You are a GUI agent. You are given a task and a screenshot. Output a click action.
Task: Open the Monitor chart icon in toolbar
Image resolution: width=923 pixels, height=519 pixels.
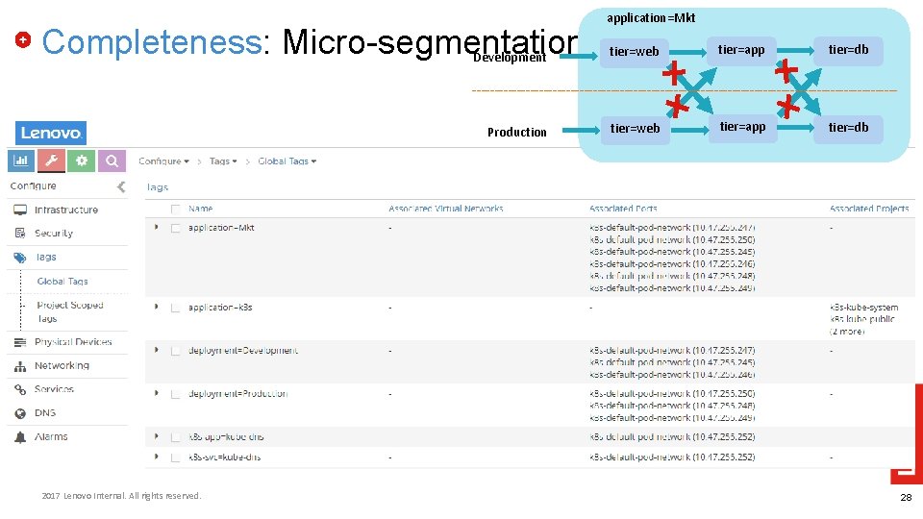pos(20,161)
